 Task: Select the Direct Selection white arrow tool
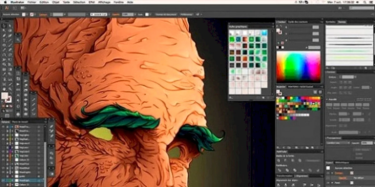[x=11, y=26]
